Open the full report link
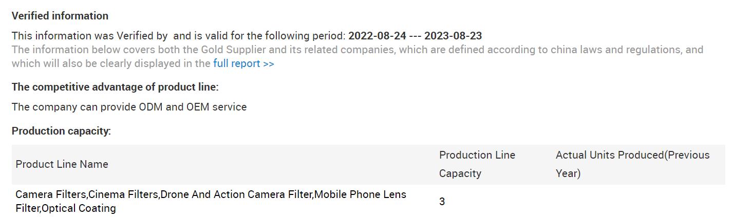The image size is (733, 220). coord(243,64)
